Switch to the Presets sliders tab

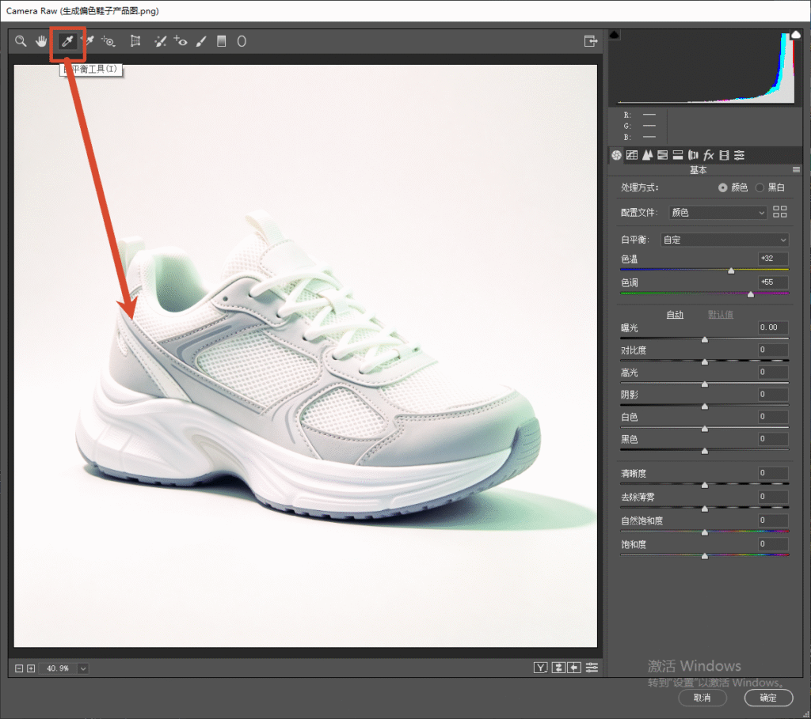coord(740,155)
